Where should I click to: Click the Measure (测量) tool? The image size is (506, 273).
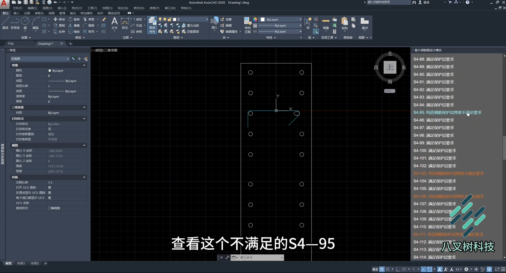click(x=326, y=23)
